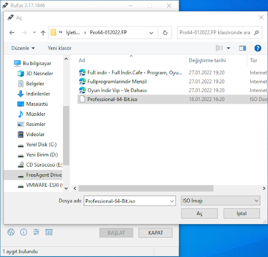Screen dimensions: 268x257
Task: Go up one folder level
Action: (43, 33)
